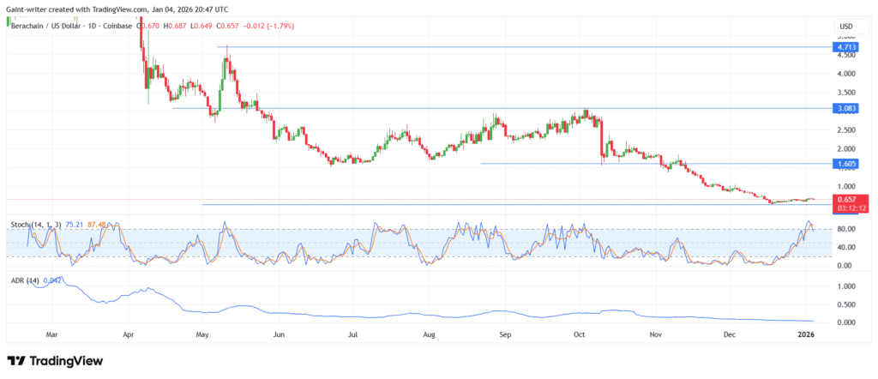878x379 pixels.
Task: Click the 3.083 price level label
Action: click(844, 108)
